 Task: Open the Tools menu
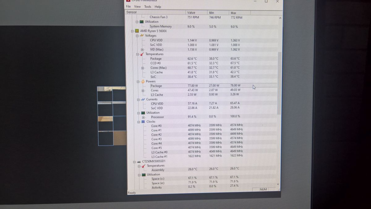click(148, 7)
